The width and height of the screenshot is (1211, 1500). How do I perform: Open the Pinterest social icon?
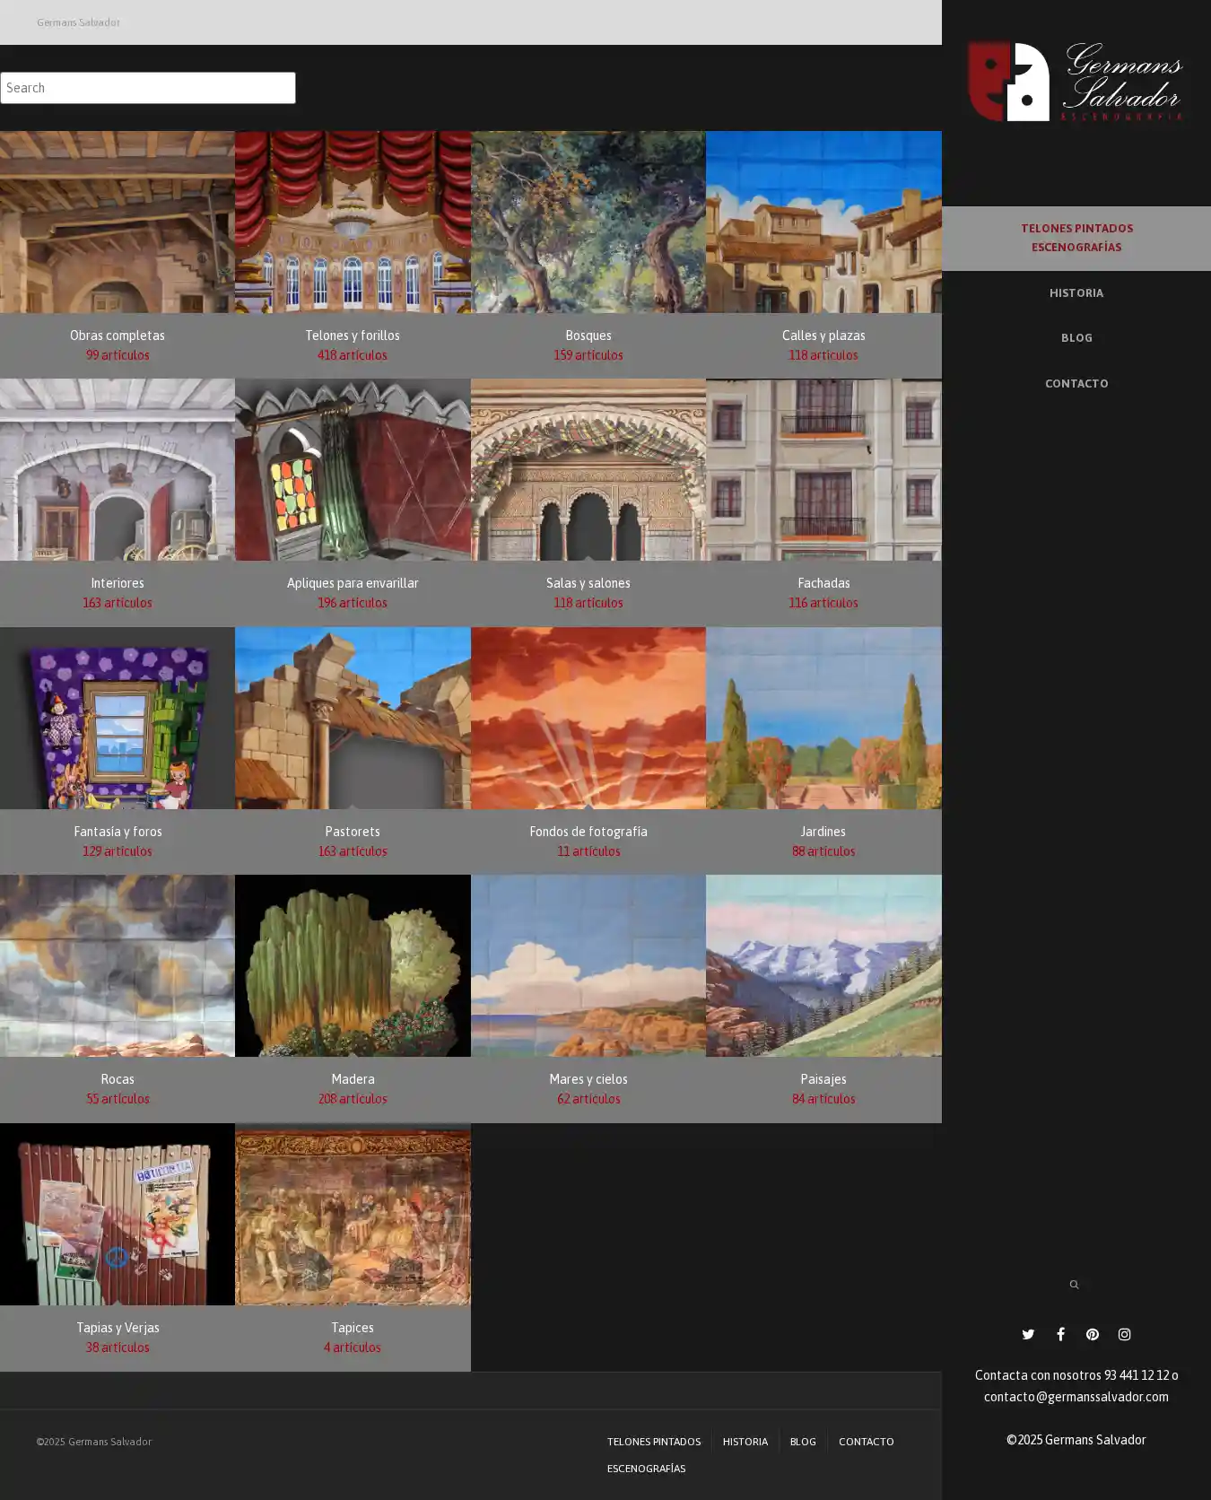click(1092, 1334)
